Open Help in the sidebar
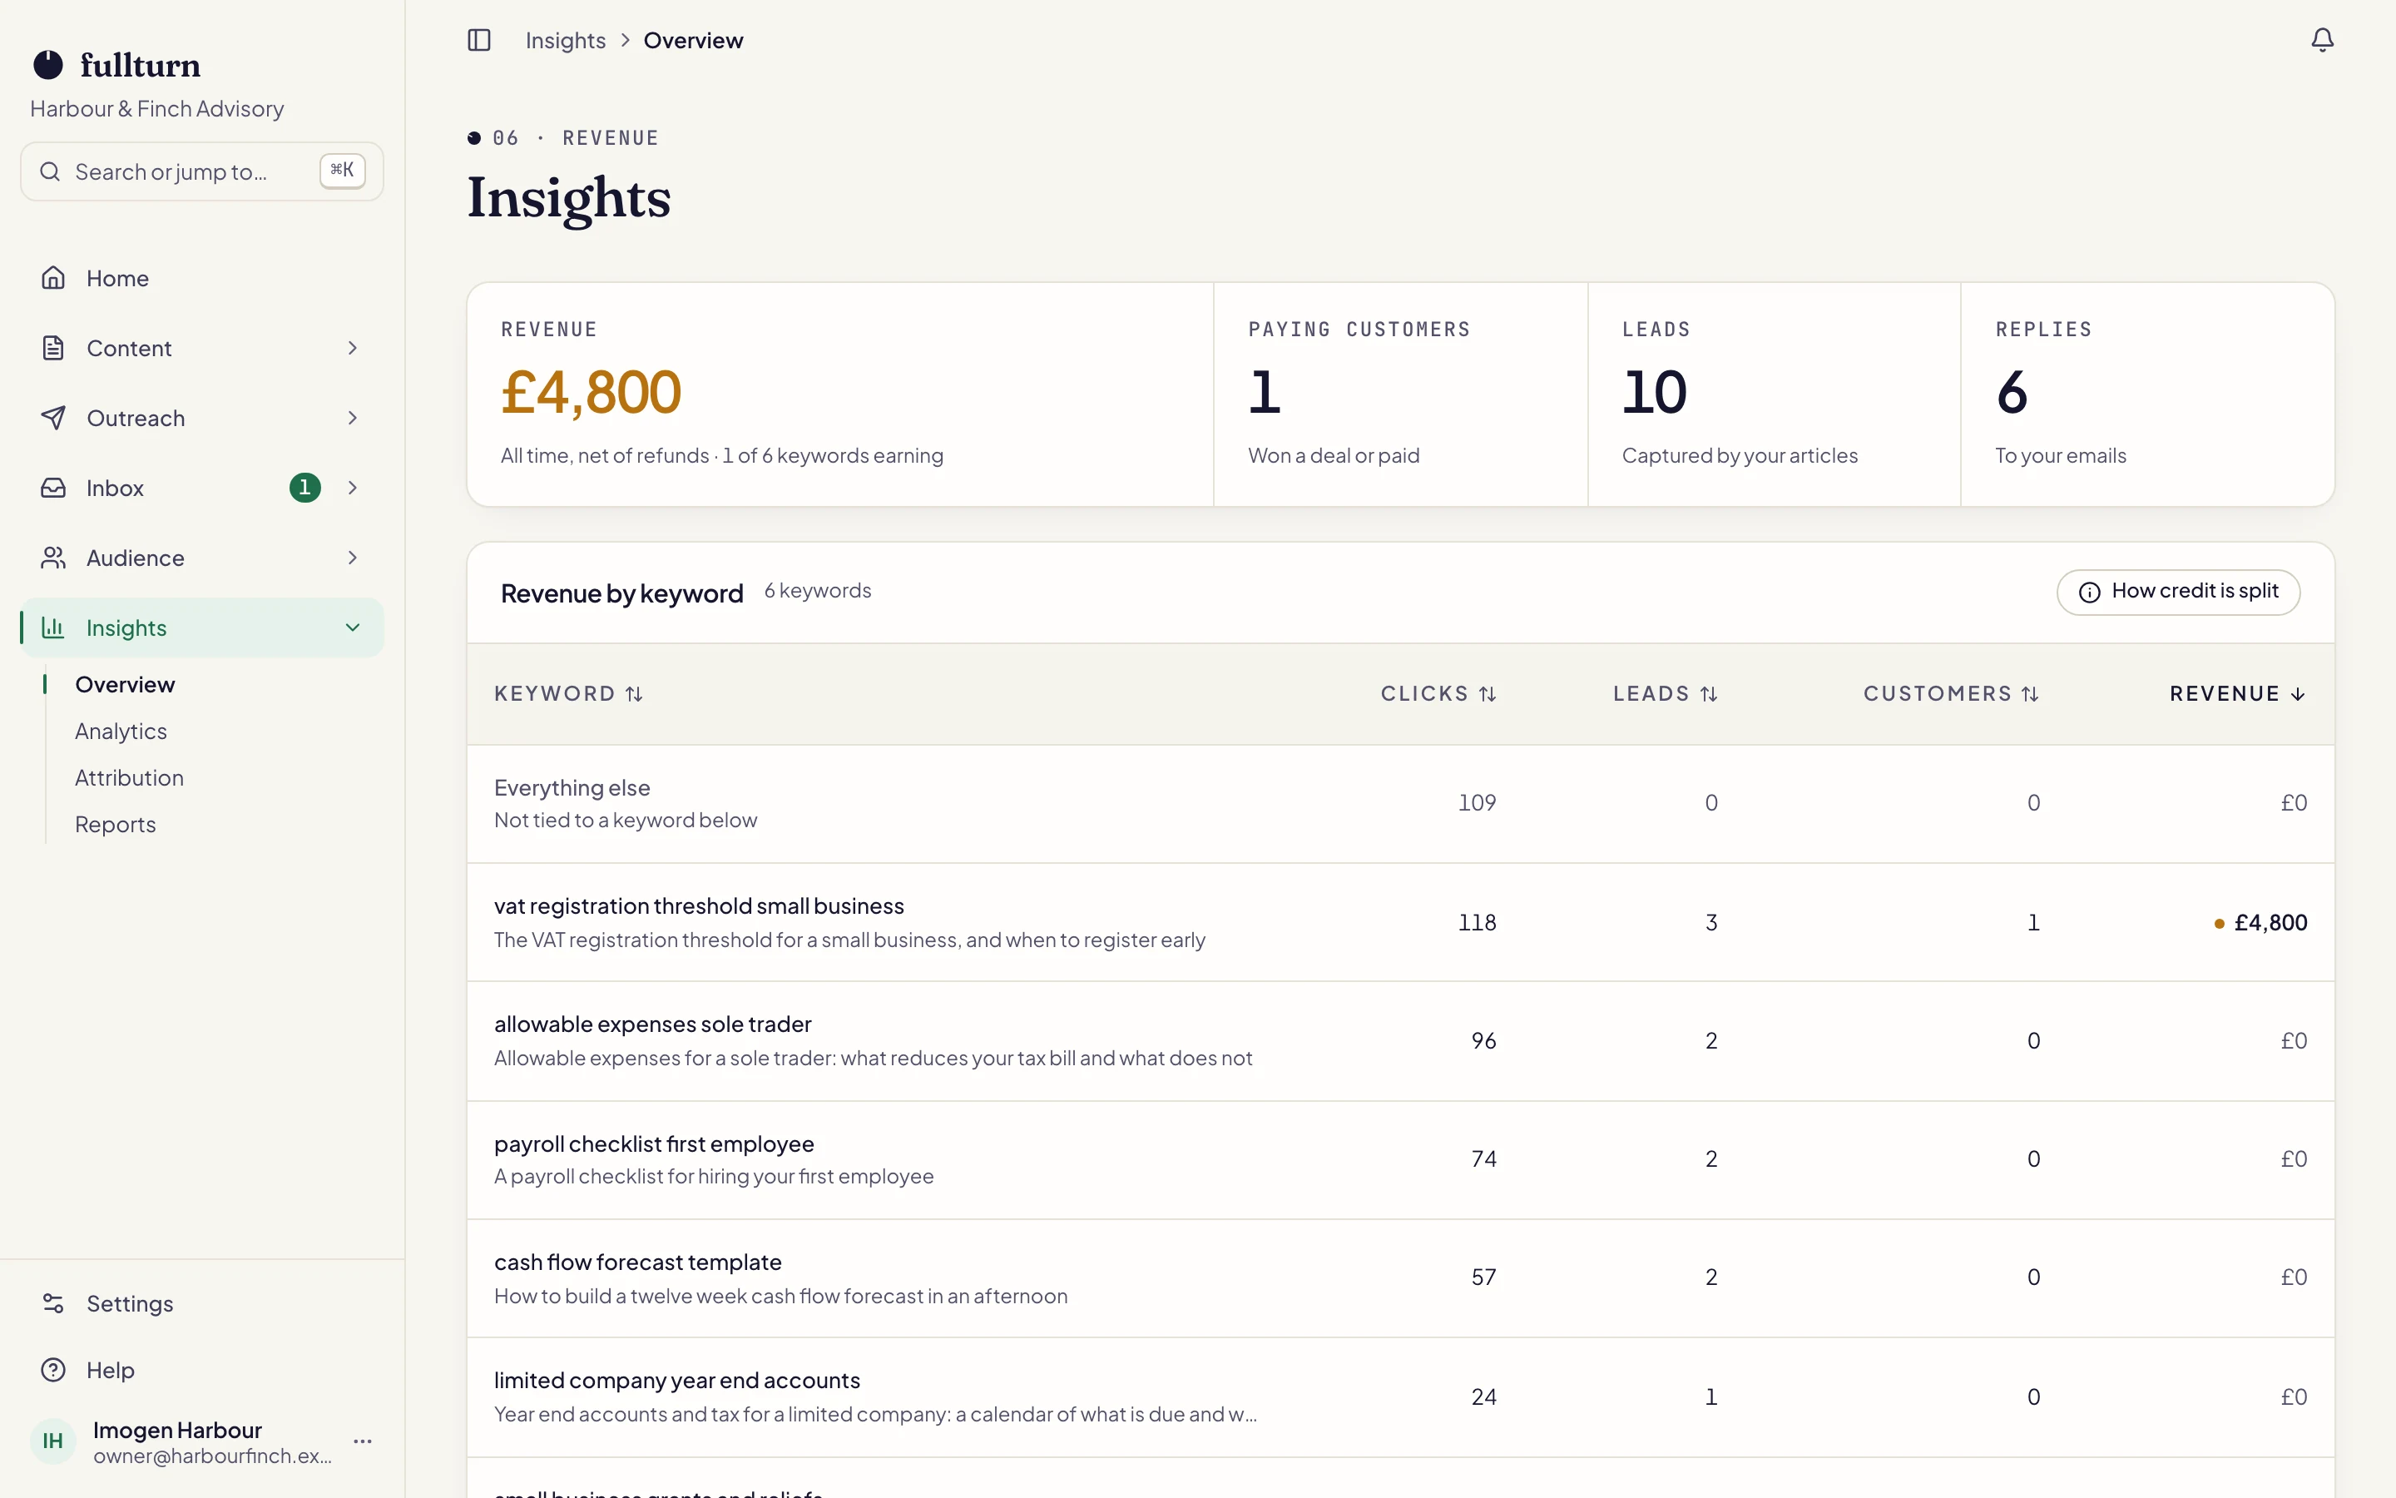The height and width of the screenshot is (1498, 2396). coord(202,1369)
